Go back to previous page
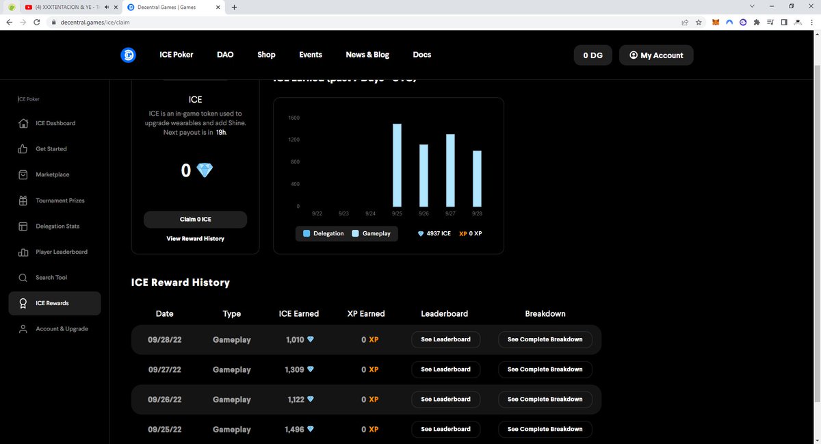 [9, 22]
